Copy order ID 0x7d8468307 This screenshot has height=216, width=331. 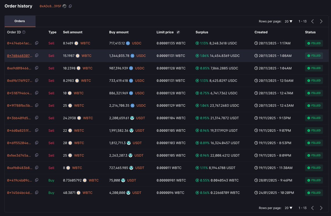(x=37, y=55)
